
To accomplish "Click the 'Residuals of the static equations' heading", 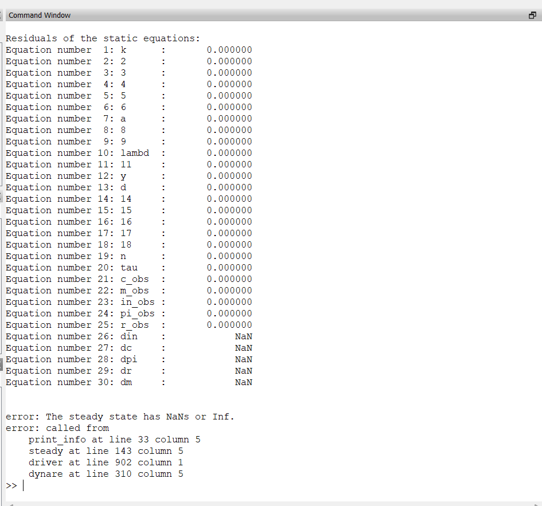I will click(x=103, y=38).
